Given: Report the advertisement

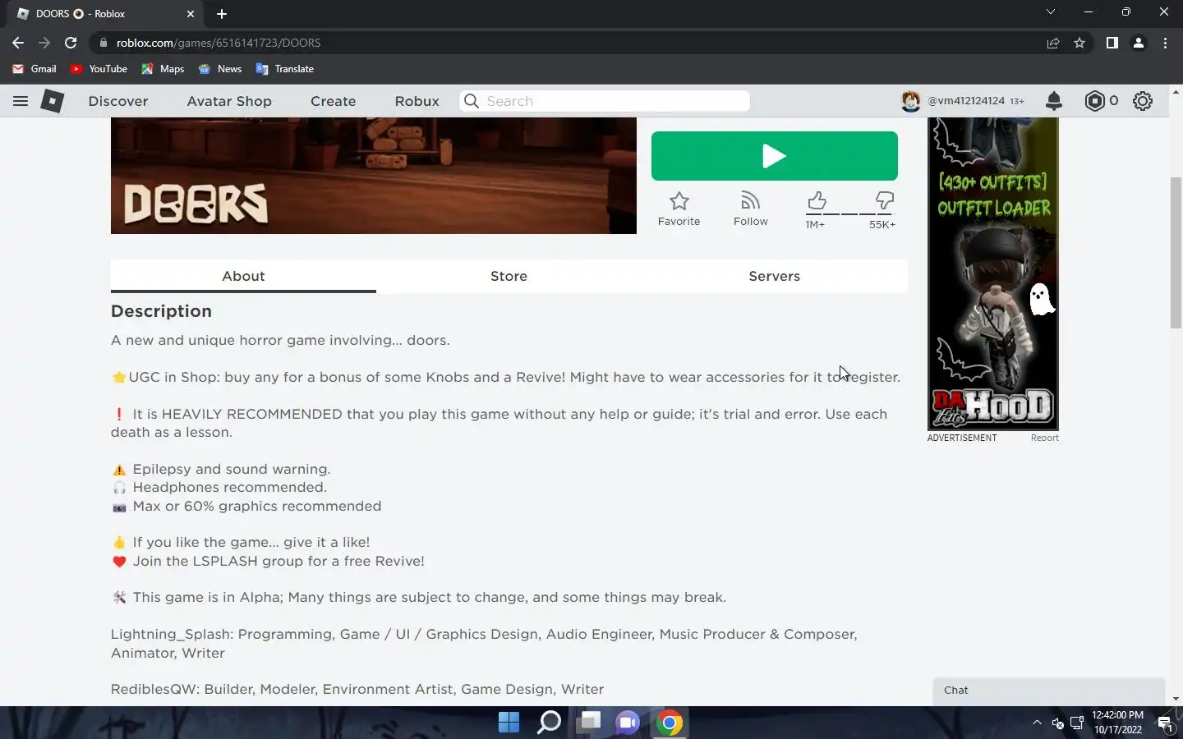Looking at the screenshot, I should (x=1044, y=438).
